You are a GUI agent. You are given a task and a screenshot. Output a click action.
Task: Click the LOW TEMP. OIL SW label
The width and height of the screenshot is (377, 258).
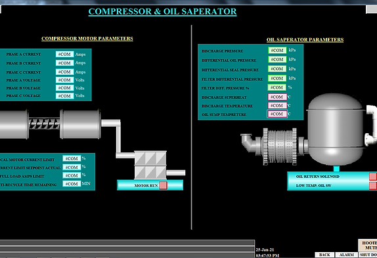[313, 186]
